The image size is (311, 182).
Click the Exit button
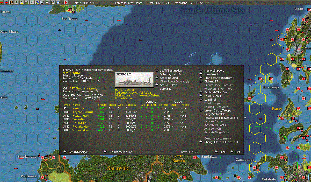pyautogui.click(x=238, y=152)
